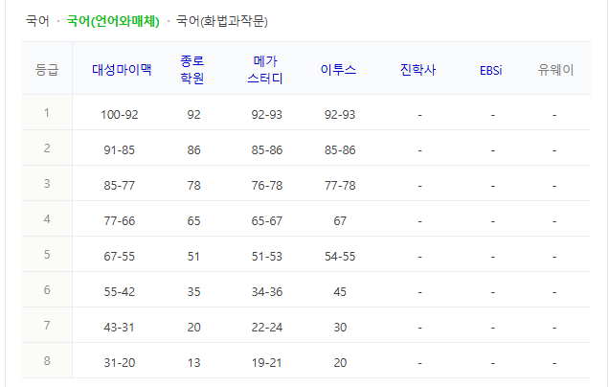This screenshot has height=387, width=609.
Task: Select the 67-55 cell
Action: (120, 257)
